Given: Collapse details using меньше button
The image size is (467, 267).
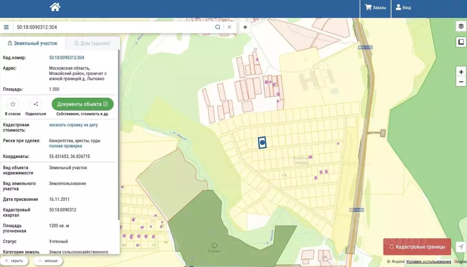Looking at the screenshot, I should (48, 261).
